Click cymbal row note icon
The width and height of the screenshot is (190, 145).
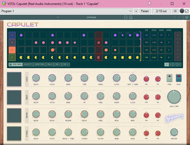click(178, 57)
